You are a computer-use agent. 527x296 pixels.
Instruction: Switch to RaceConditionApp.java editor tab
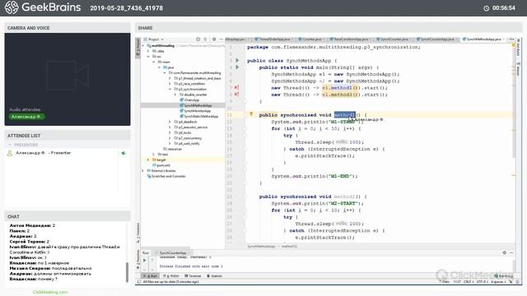[352, 39]
